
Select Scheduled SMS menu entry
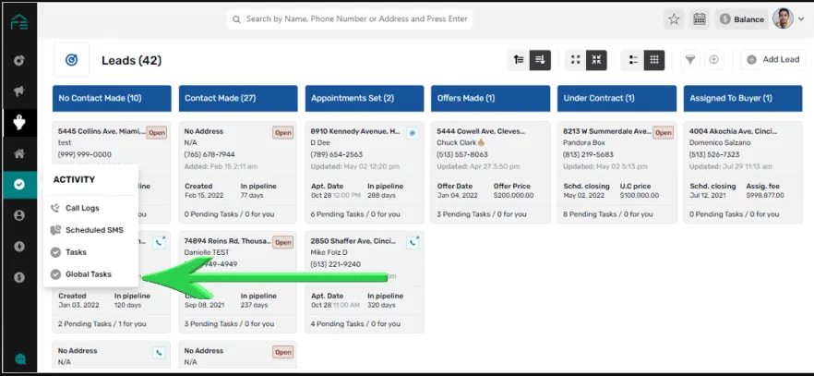click(94, 230)
